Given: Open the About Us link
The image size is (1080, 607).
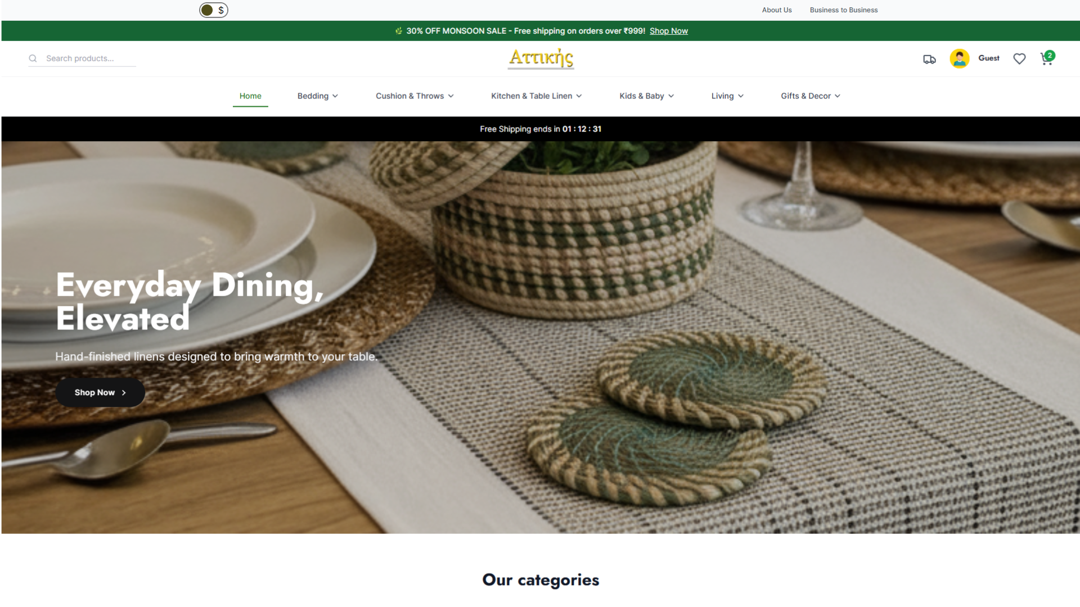Looking at the screenshot, I should [776, 10].
